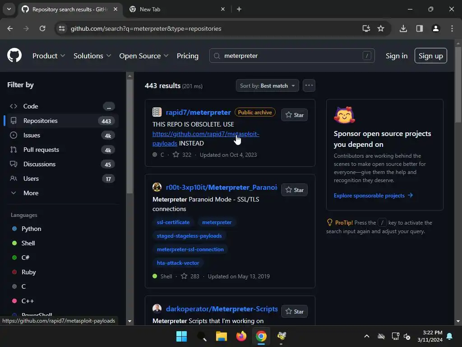Expand the Product menu
The image size is (462, 347).
tap(49, 56)
